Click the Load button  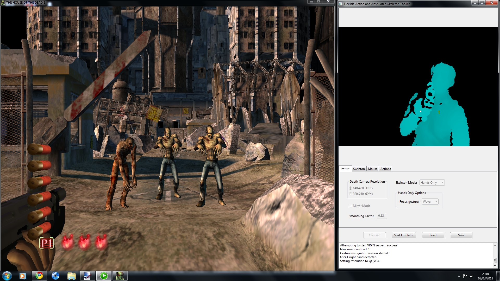point(433,235)
